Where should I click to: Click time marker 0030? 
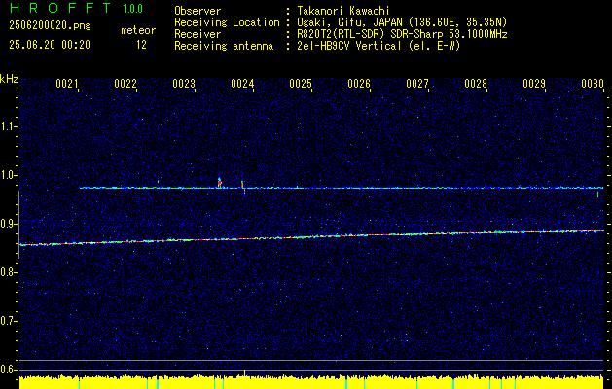coord(593,84)
